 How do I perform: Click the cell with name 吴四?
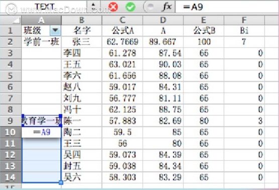(82, 155)
